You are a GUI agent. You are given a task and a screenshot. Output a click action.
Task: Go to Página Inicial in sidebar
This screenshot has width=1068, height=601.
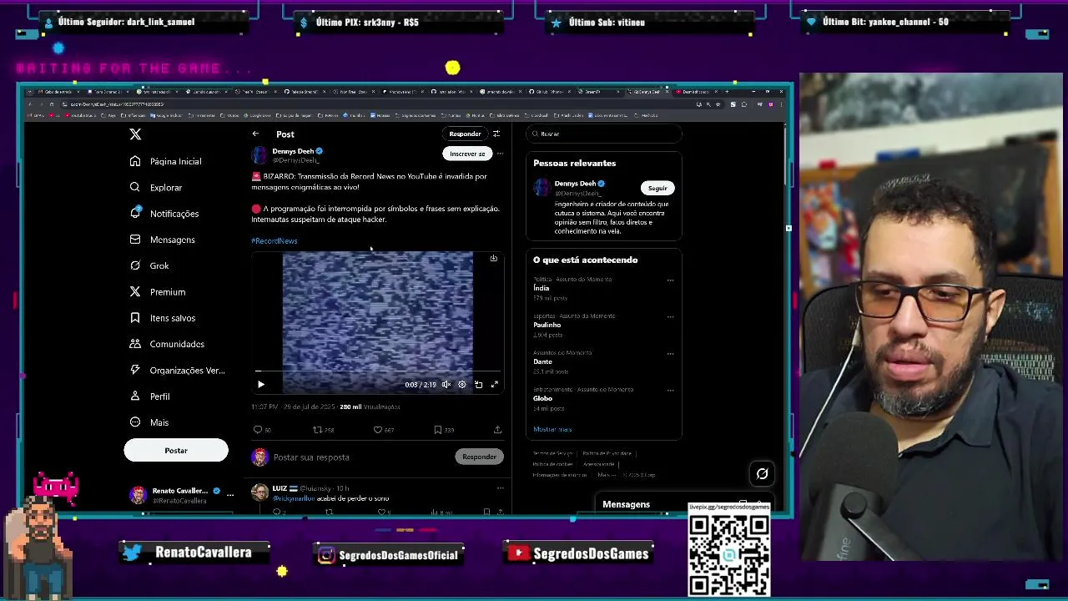click(x=166, y=161)
